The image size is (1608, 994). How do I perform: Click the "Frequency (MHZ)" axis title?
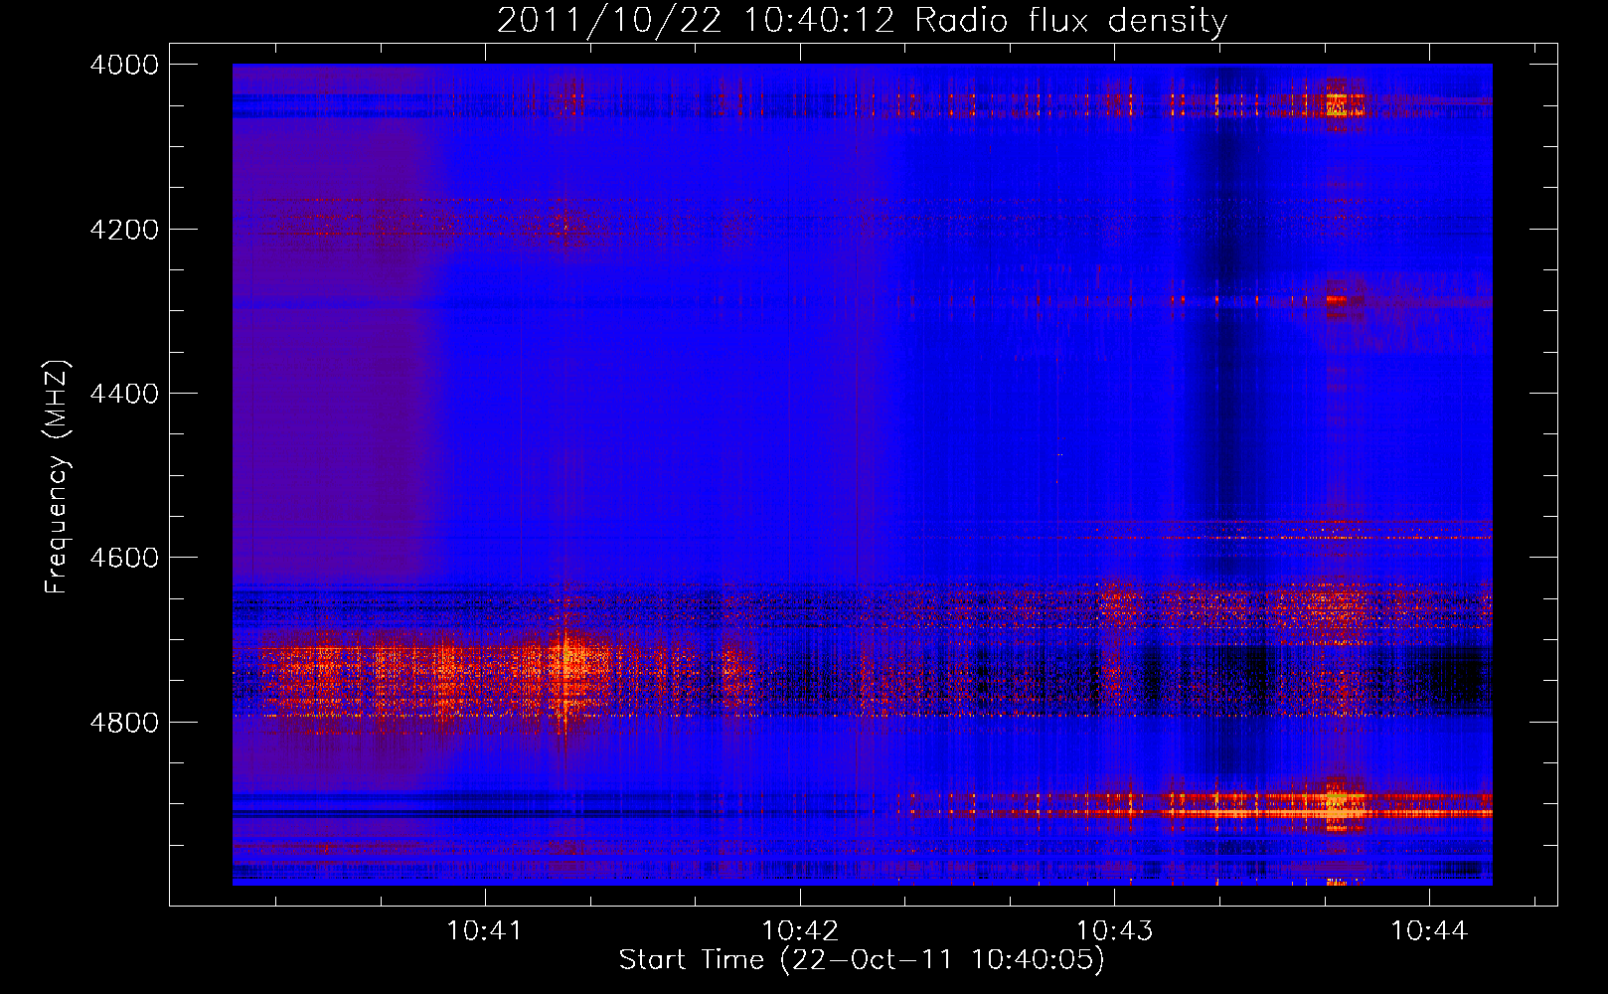coord(58,476)
